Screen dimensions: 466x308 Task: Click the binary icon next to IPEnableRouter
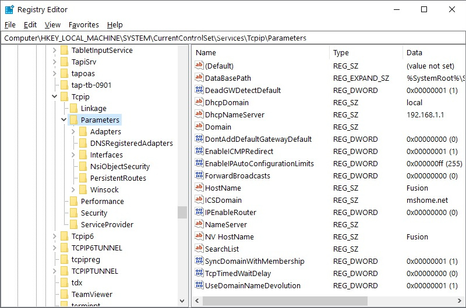[x=199, y=213]
